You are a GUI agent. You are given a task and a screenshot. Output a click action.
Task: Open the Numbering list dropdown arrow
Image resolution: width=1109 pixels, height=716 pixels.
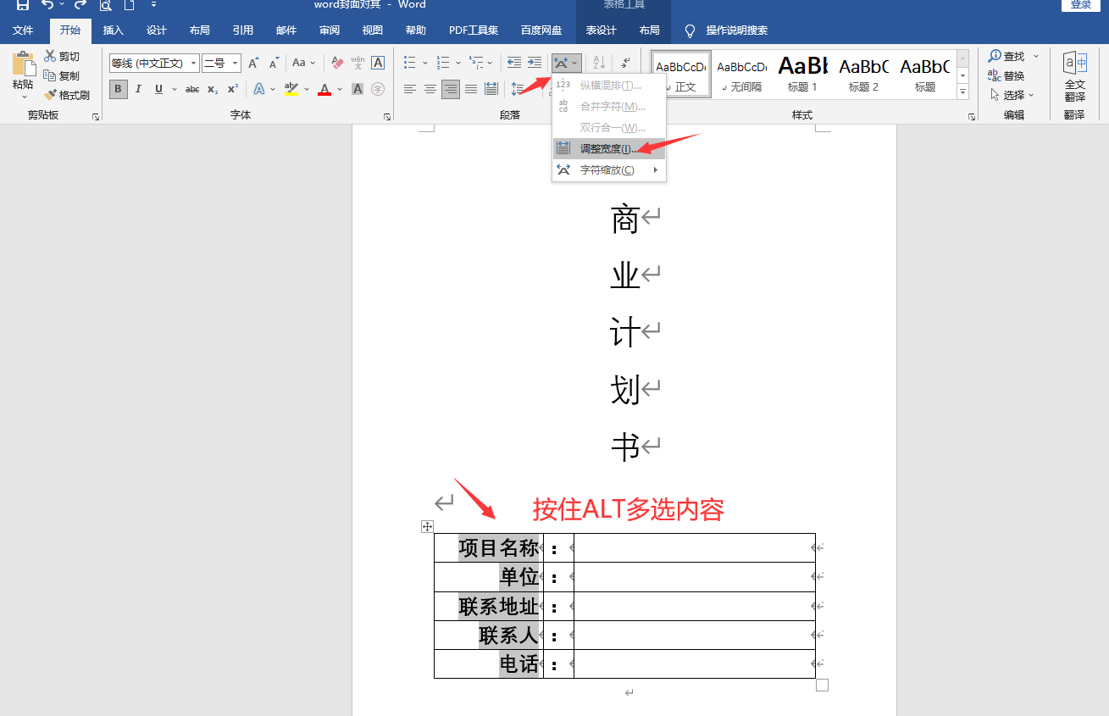click(458, 63)
